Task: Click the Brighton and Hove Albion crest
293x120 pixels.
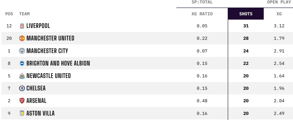Action: pos(22,63)
